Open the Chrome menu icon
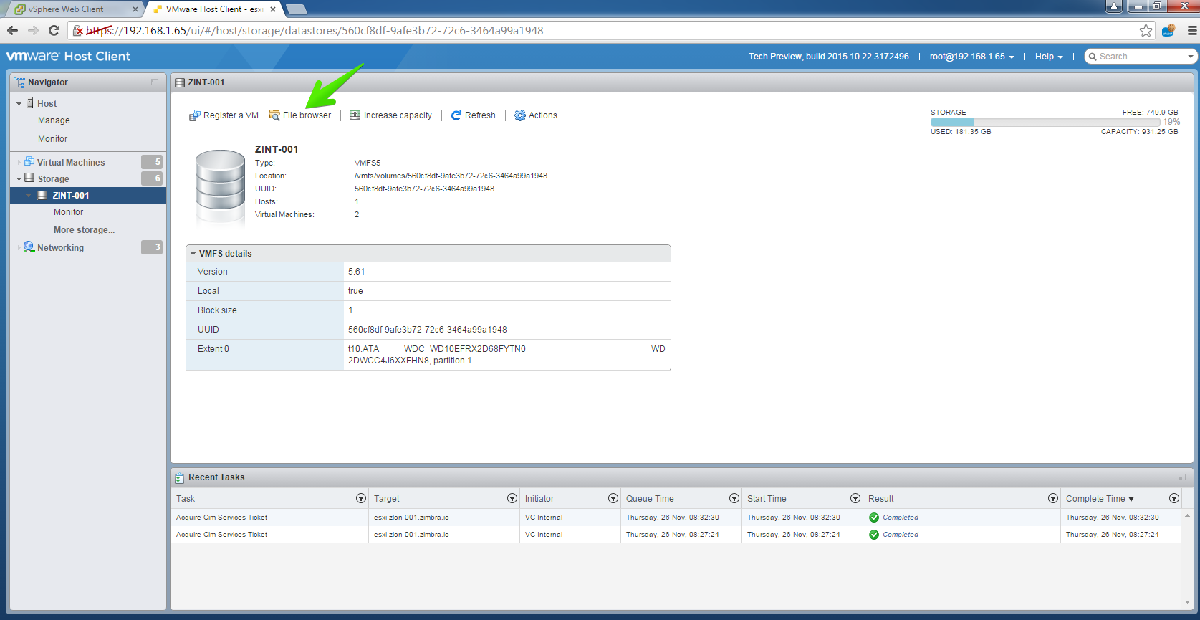Viewport: 1200px width, 620px height. [x=1192, y=30]
